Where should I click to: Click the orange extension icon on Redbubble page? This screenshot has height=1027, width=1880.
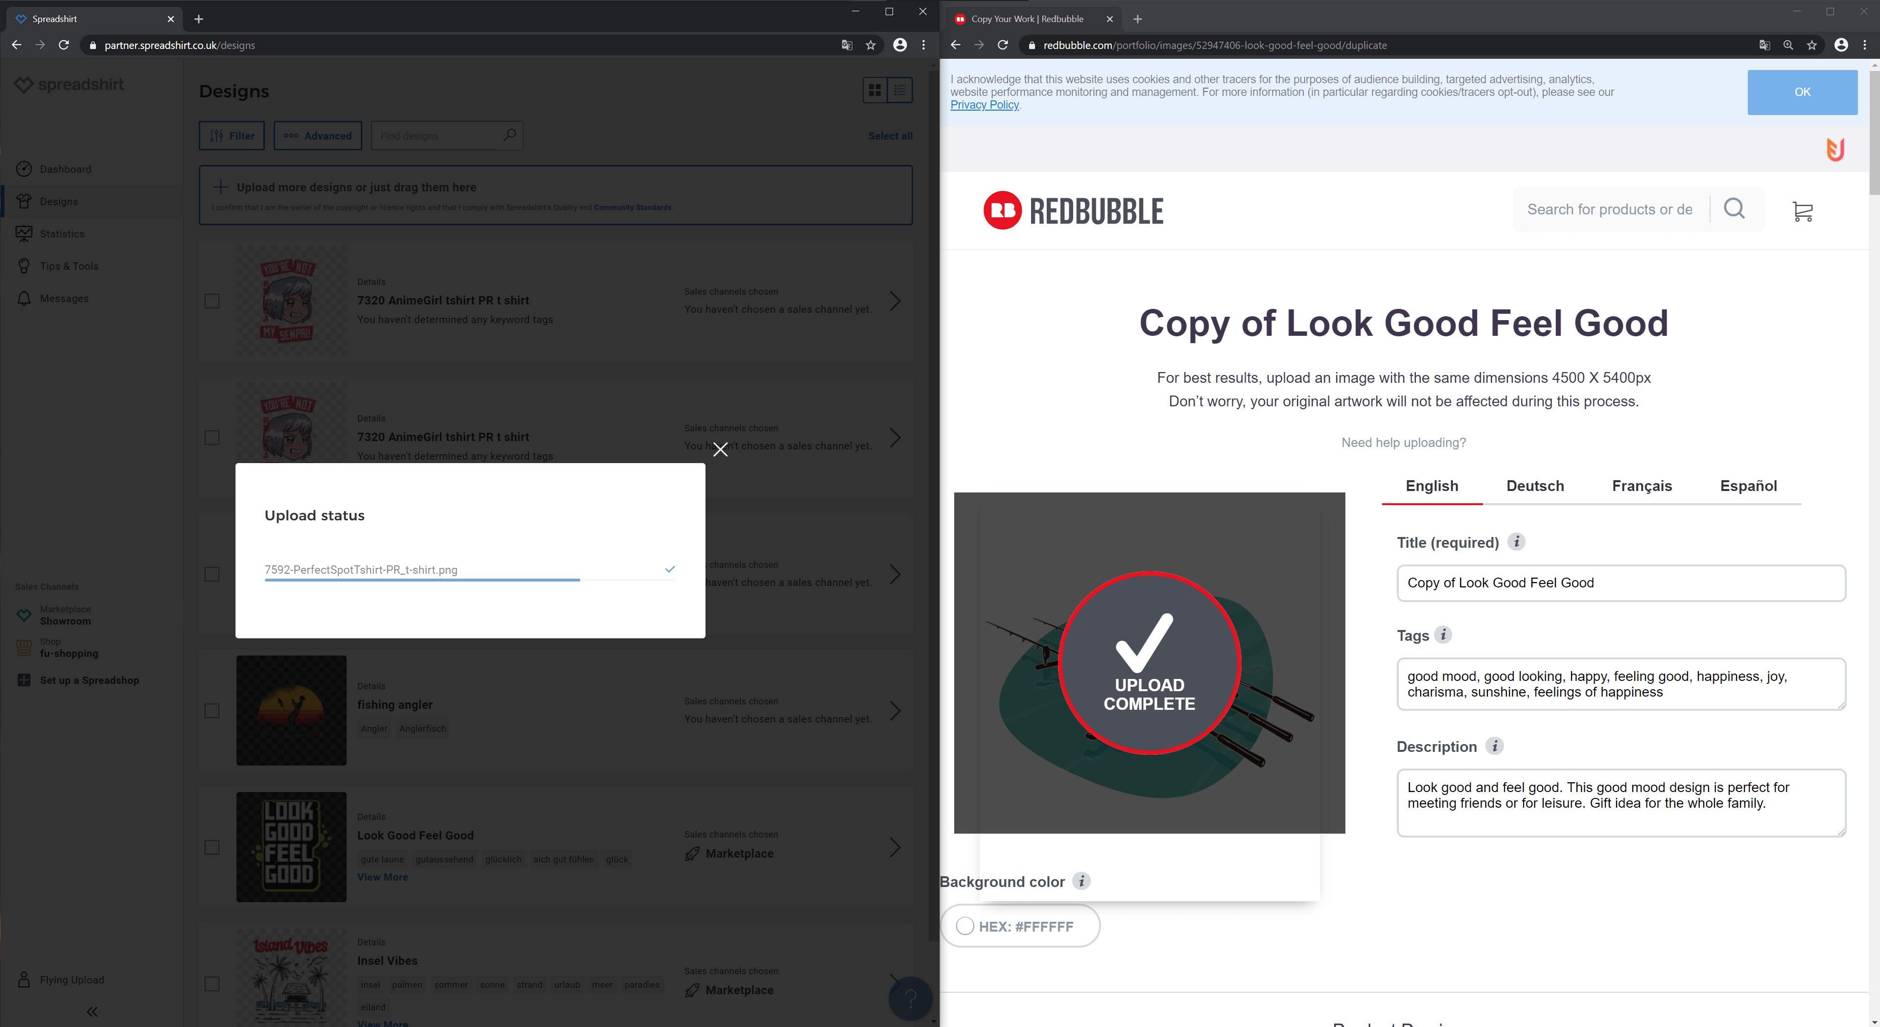coord(1835,150)
